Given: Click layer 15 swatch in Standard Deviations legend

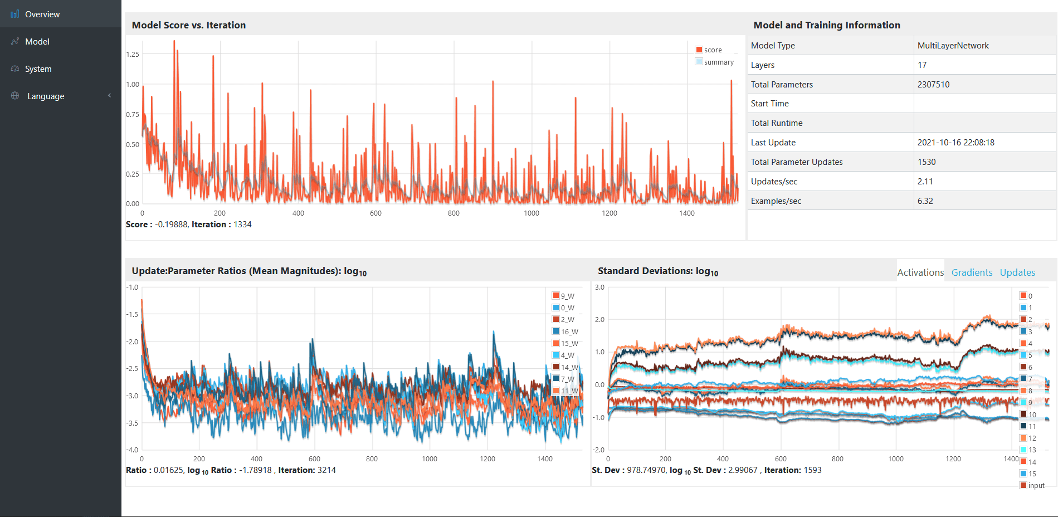Looking at the screenshot, I should (1023, 474).
